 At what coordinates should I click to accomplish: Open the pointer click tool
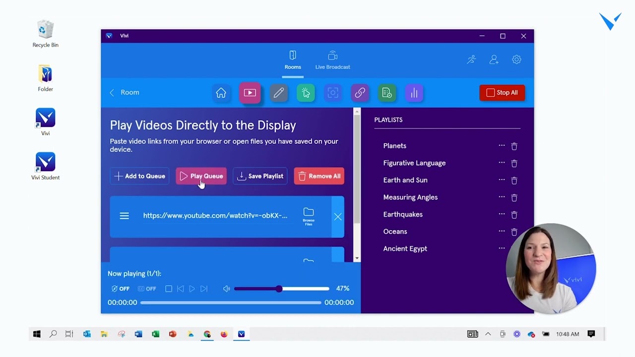[x=306, y=93]
